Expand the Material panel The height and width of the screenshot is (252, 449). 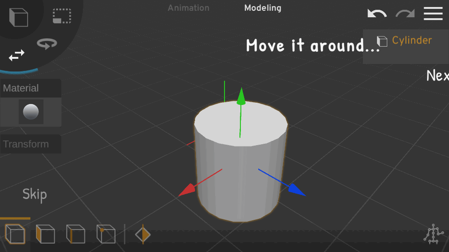tap(31, 88)
